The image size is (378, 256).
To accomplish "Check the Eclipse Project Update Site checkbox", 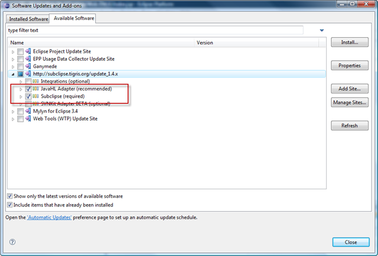I will point(21,51).
